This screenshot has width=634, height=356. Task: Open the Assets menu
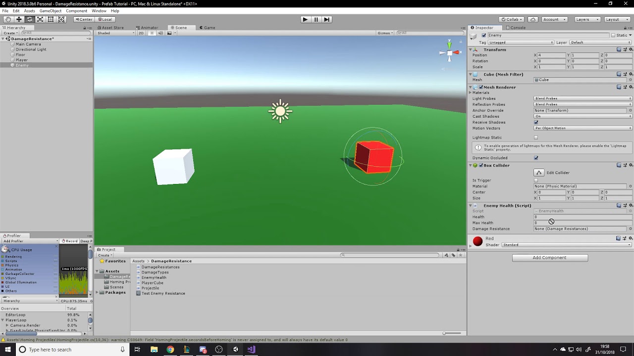click(29, 11)
